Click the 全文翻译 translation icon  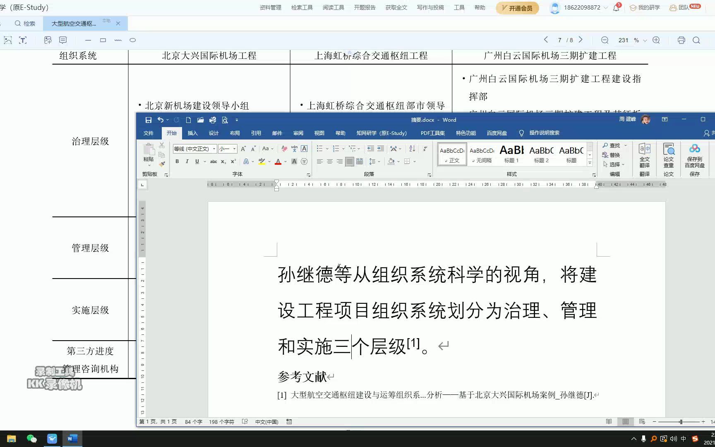click(x=644, y=155)
